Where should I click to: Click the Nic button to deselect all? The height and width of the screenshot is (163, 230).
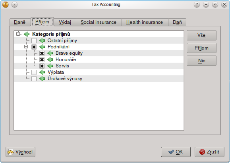tap(201, 61)
